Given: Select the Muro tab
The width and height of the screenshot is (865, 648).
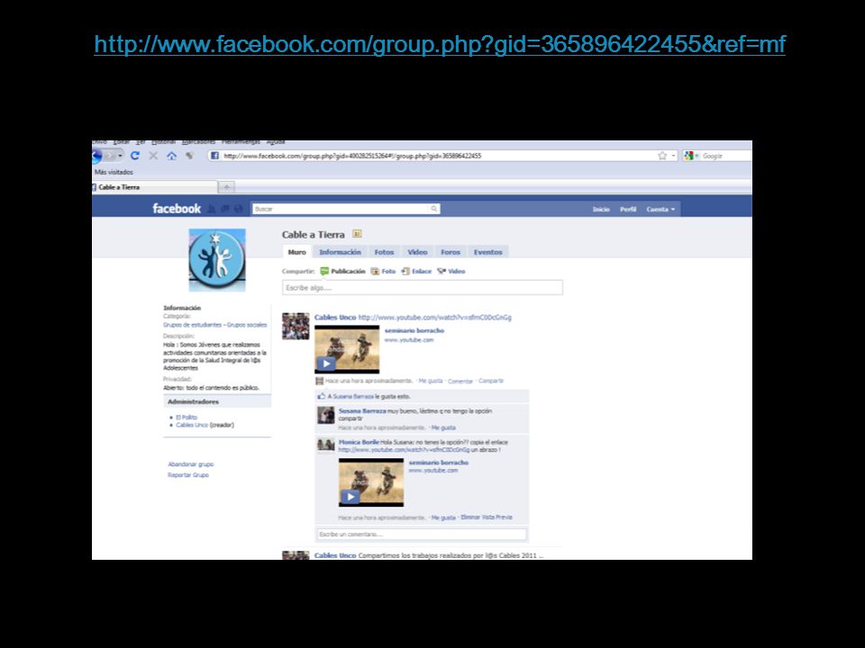Looking at the screenshot, I should coord(296,252).
